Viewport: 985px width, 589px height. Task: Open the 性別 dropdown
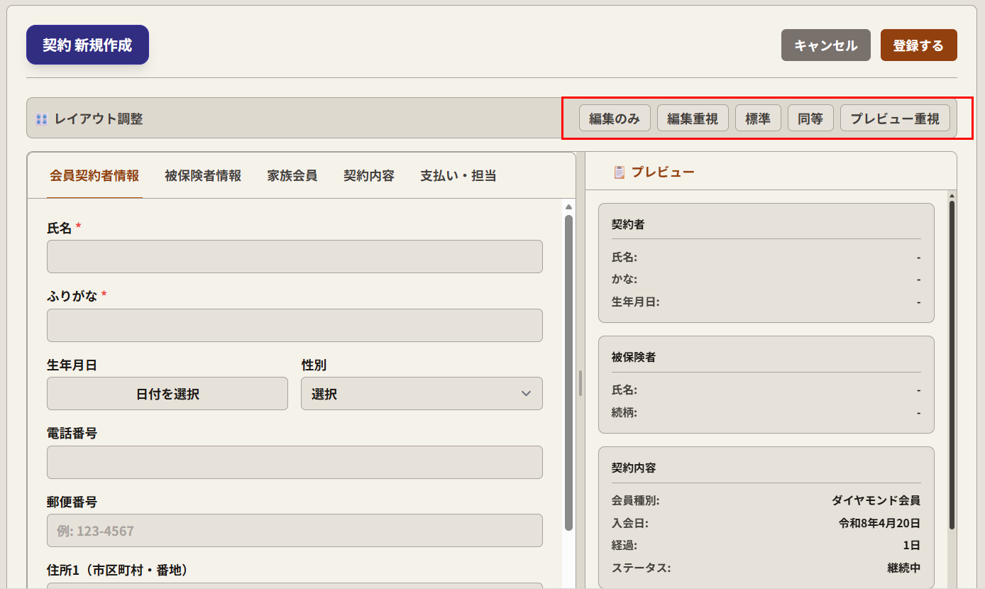(422, 394)
